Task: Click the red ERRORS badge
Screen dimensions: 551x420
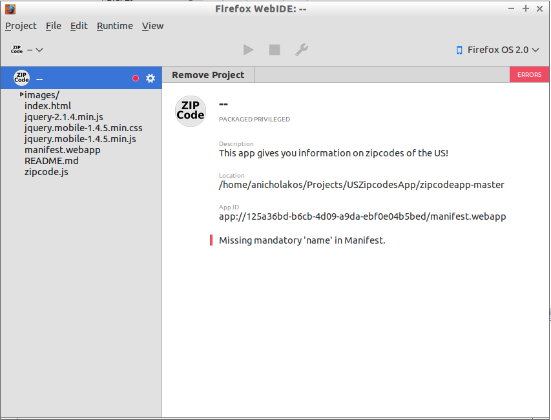Action: tap(529, 74)
